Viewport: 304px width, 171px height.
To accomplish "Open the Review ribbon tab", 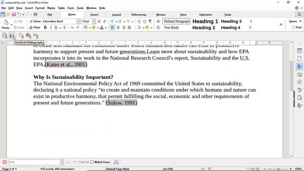I will click(x=161, y=15).
